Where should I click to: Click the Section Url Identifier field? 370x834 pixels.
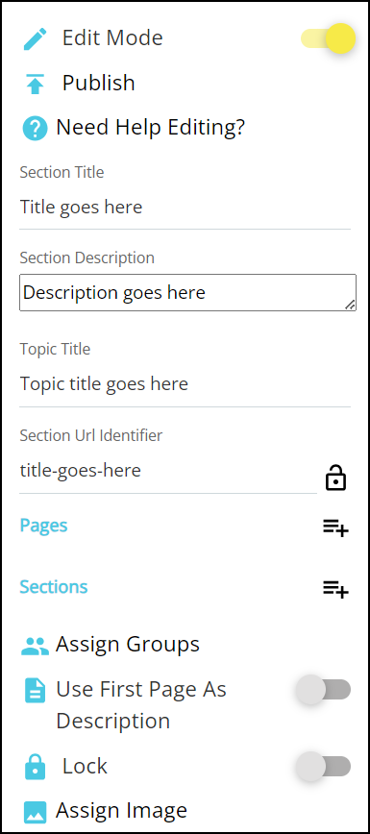pos(168,471)
